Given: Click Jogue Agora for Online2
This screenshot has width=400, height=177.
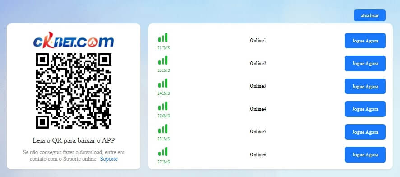Looking at the screenshot, I should pos(365,63).
